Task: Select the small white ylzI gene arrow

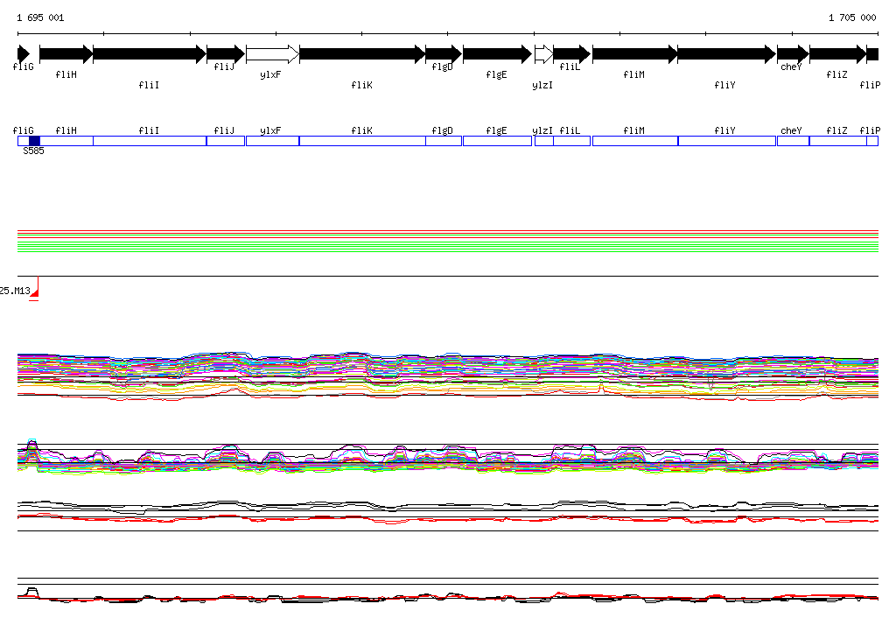Action: coord(543,54)
